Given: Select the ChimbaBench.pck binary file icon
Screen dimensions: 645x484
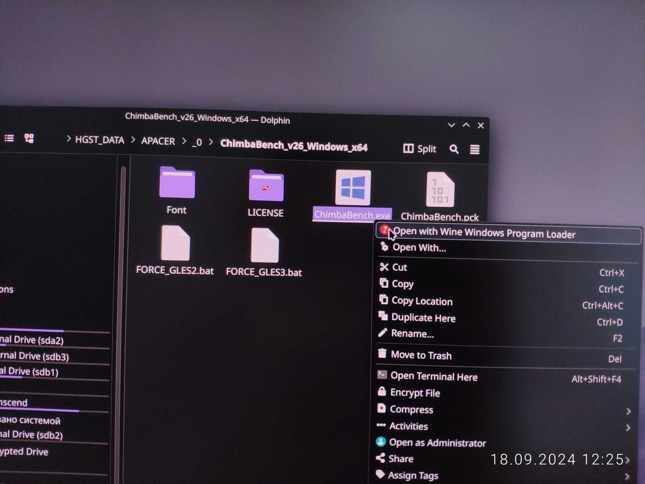Looking at the screenshot, I should click(x=440, y=190).
